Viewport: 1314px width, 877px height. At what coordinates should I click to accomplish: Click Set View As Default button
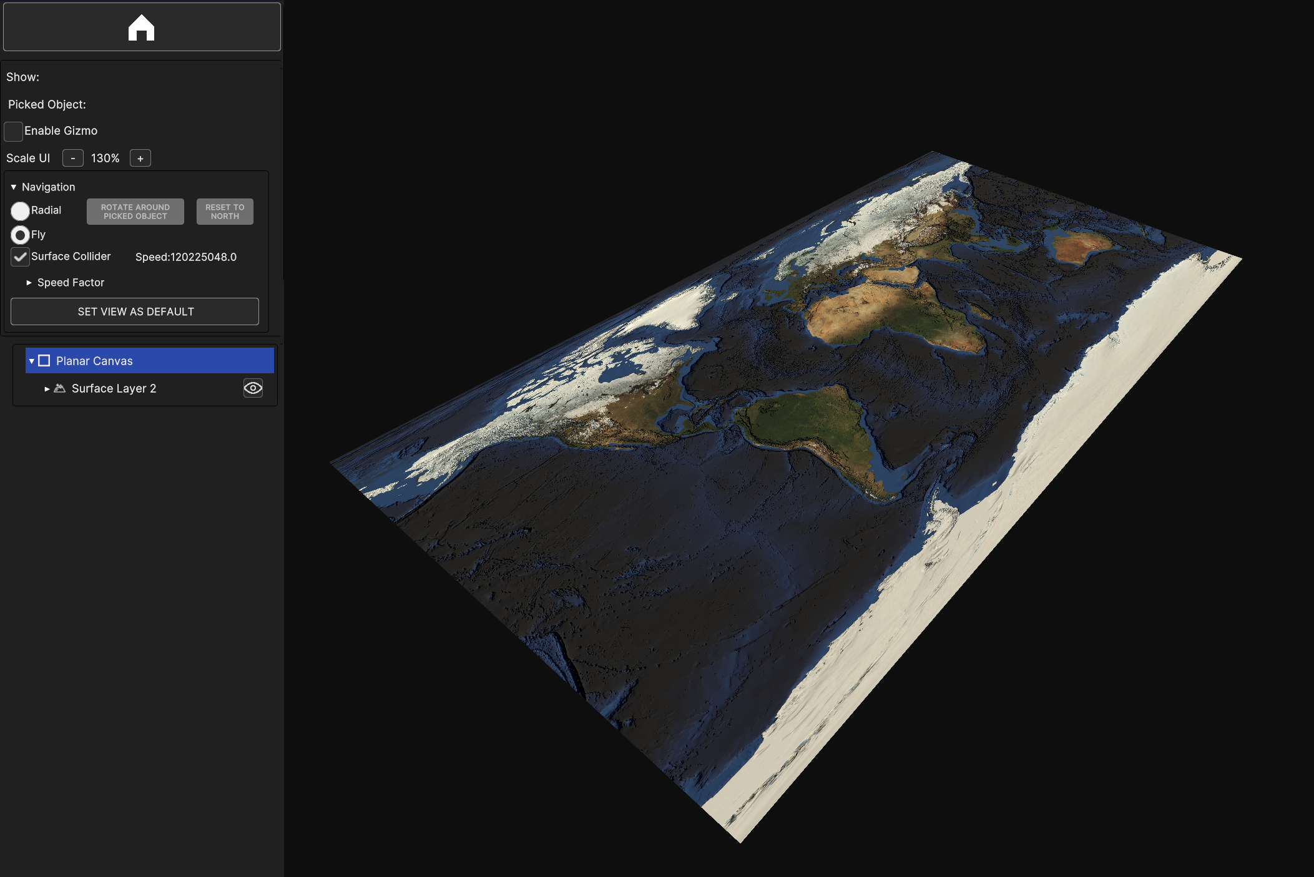[x=135, y=311]
